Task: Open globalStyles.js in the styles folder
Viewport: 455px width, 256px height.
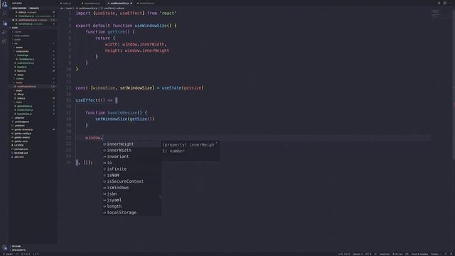Action: click(x=33, y=106)
